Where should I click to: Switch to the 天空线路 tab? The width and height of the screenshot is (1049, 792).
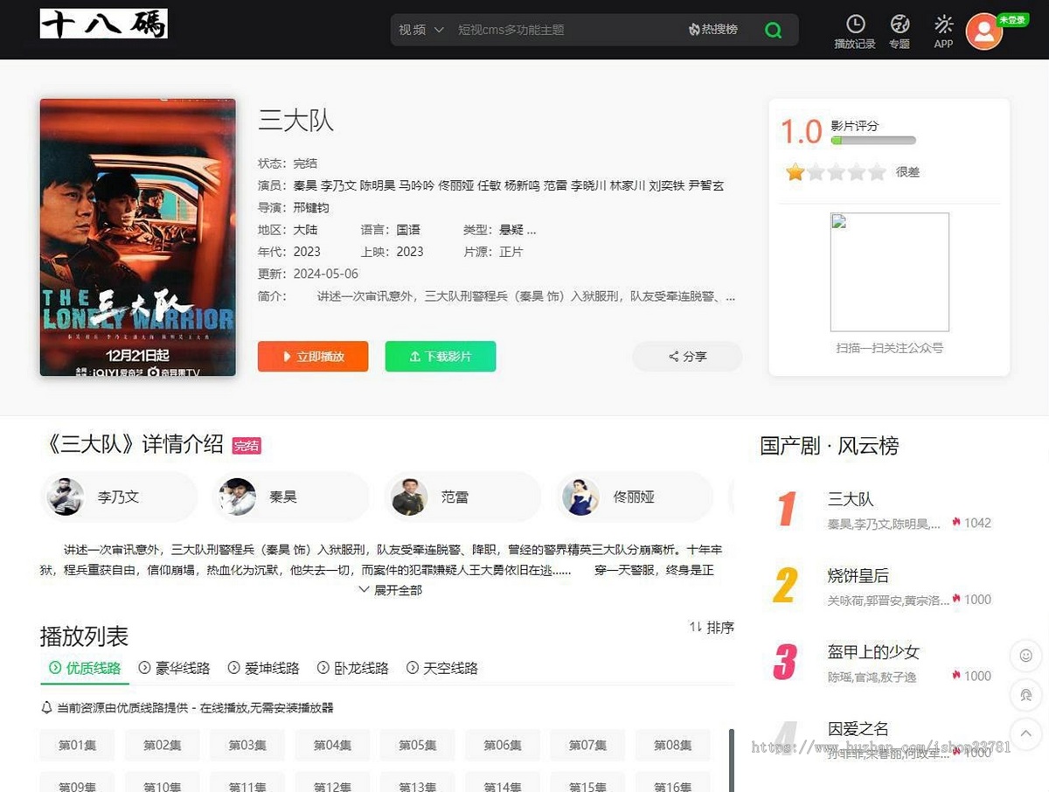(441, 668)
